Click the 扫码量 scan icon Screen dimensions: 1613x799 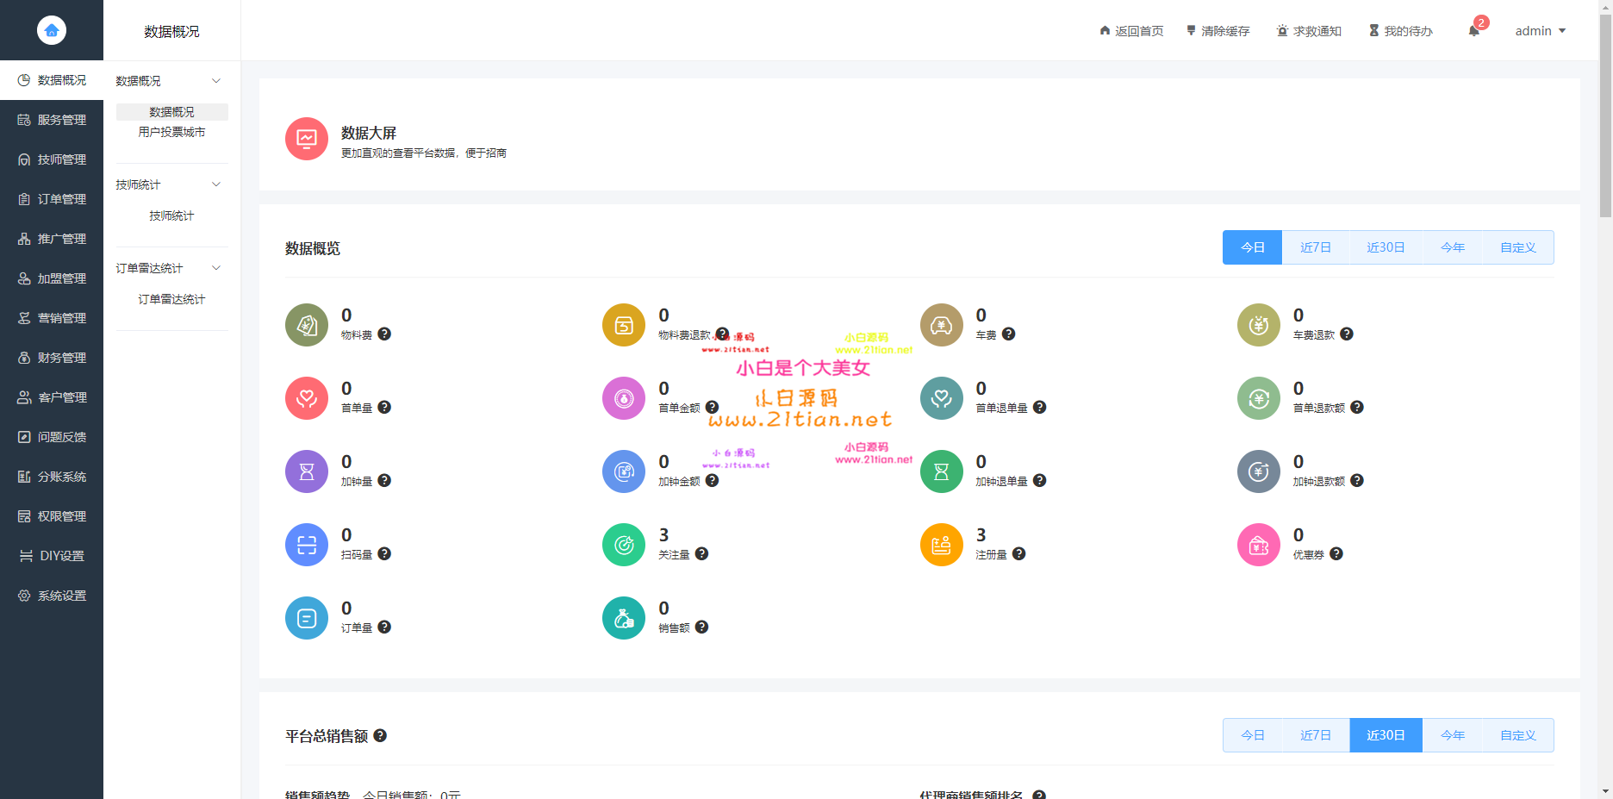point(307,545)
